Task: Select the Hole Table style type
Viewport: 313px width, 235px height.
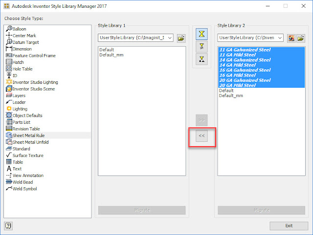Action: point(19,69)
